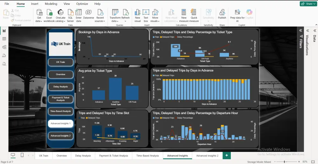Open the Insert ribbon tab
Screen dimensions: 318x164
point(35,3)
